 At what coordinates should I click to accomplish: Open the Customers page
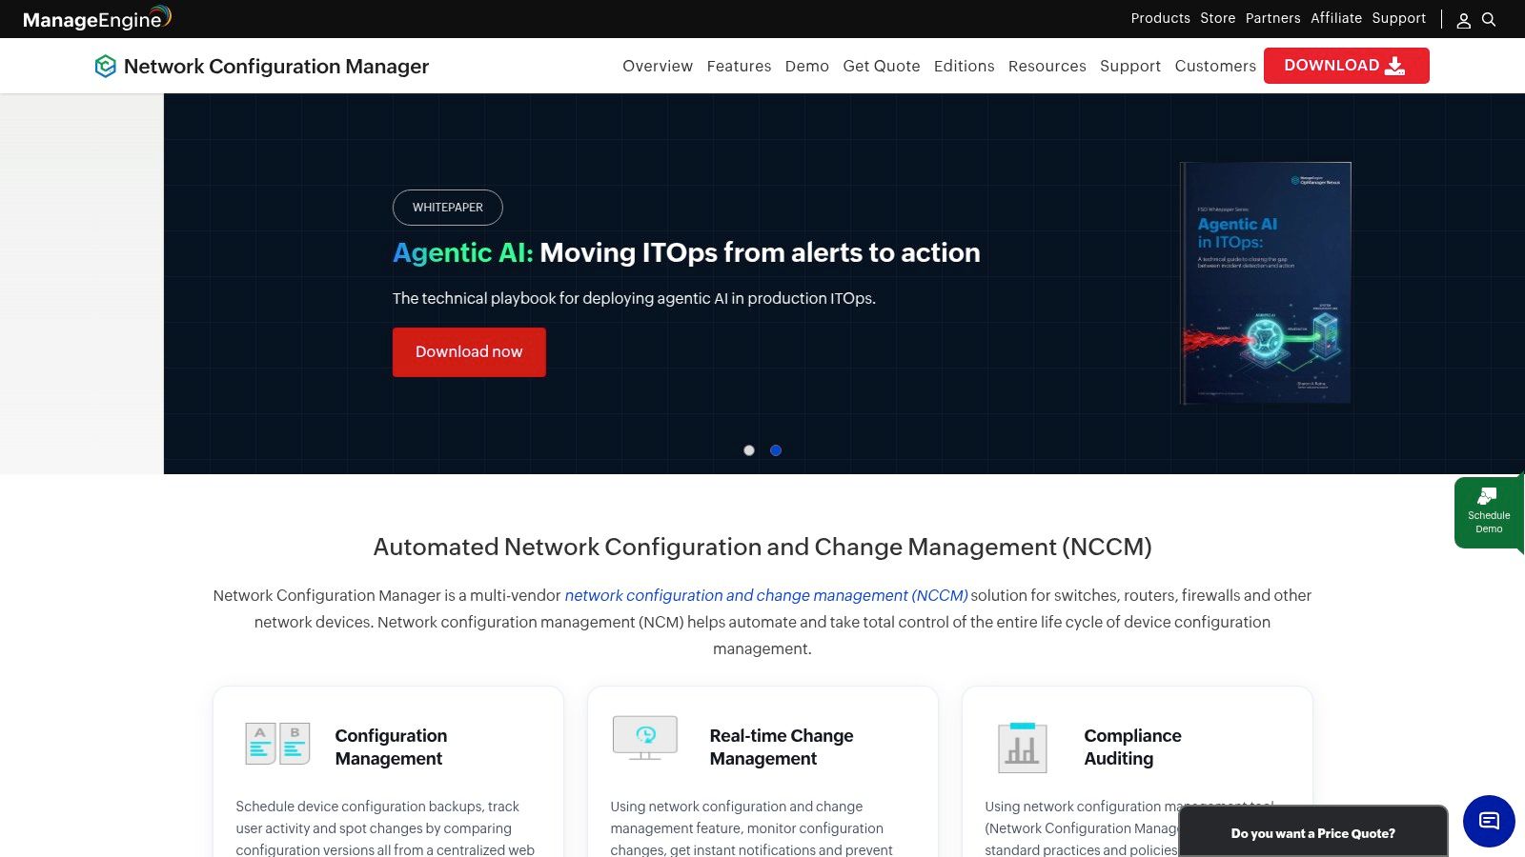(x=1215, y=66)
